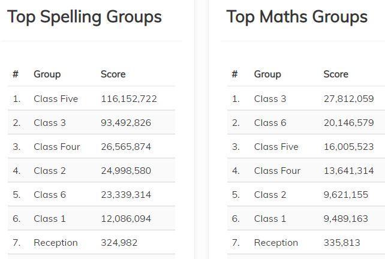385x259 pixels.
Task: Click the Top Maths Groups heading
Action: tap(297, 17)
